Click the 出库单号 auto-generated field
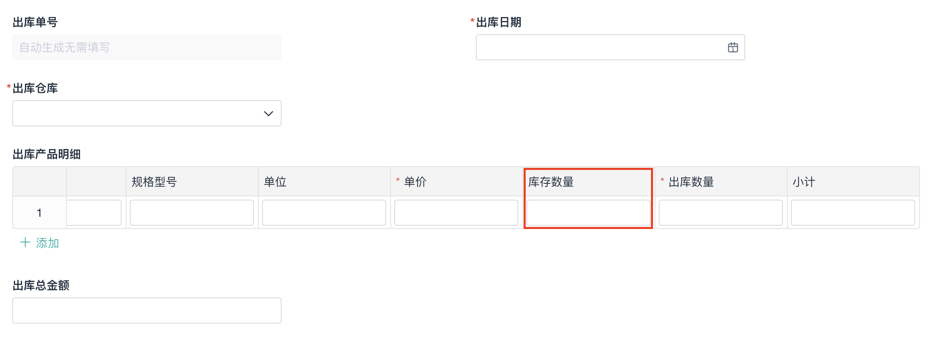The height and width of the screenshot is (339, 933). point(147,48)
